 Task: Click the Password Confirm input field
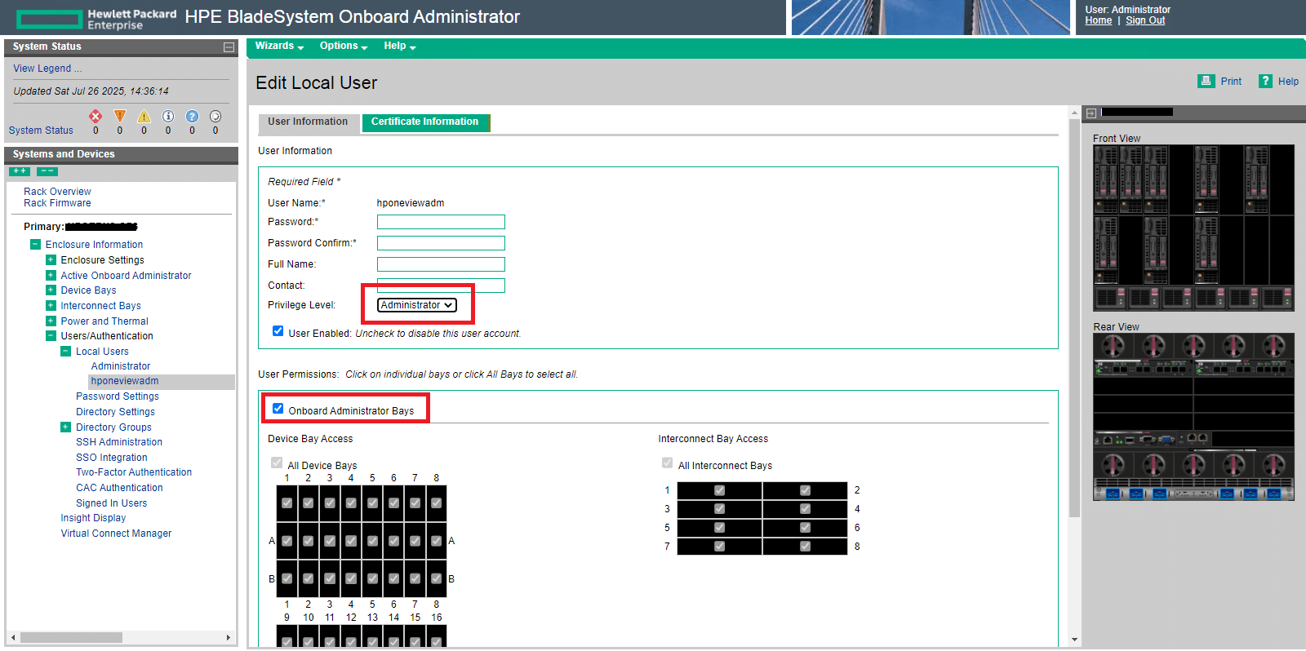[x=441, y=243]
